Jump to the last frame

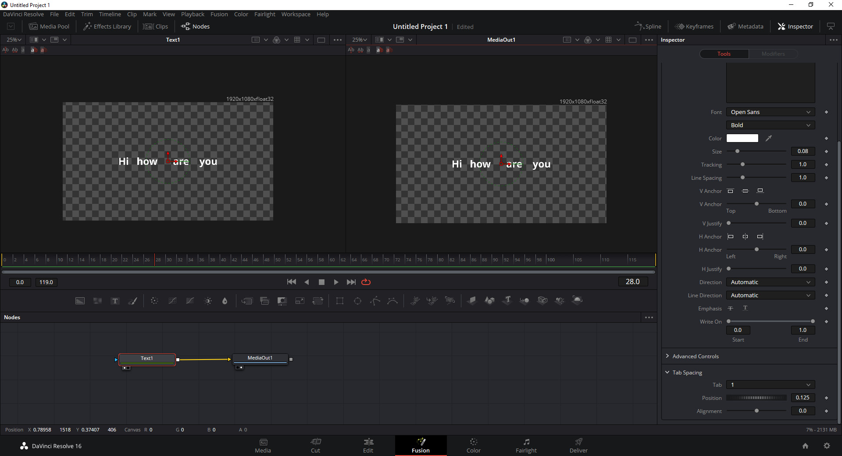[351, 282]
